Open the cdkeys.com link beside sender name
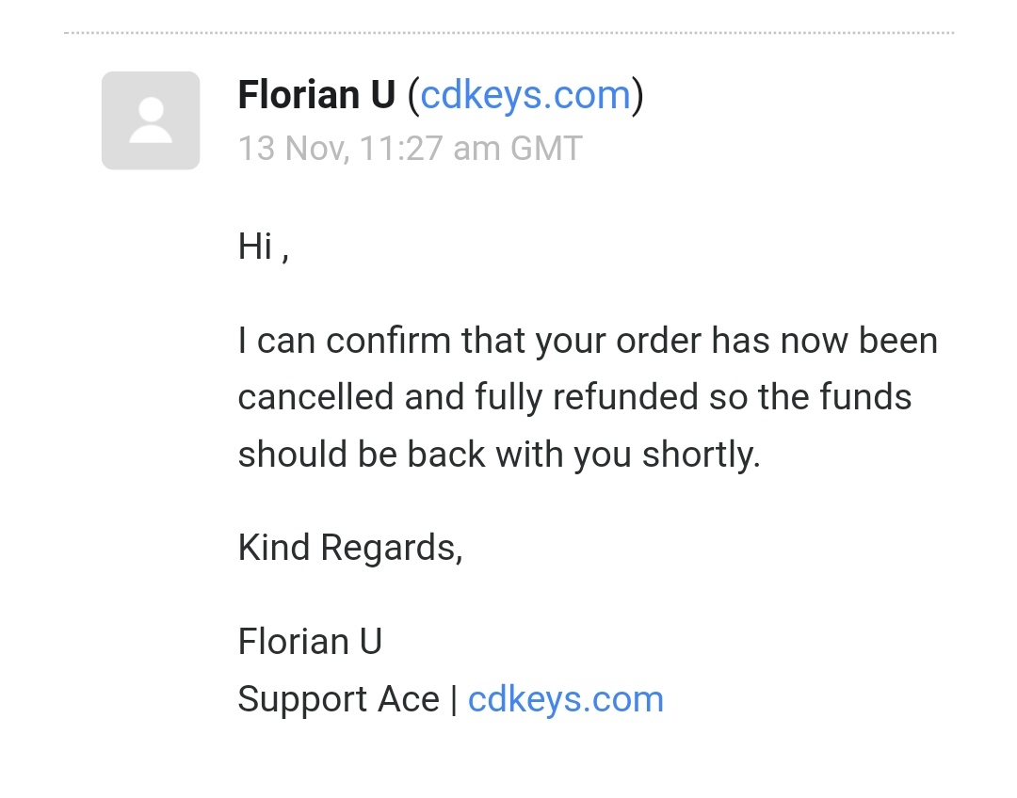1017x798 pixels. click(x=525, y=95)
